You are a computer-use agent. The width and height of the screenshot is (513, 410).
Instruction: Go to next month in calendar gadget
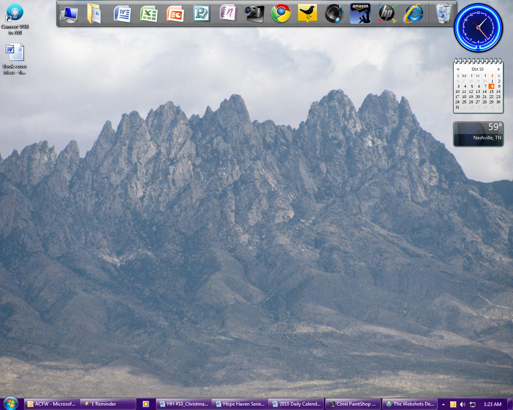click(499, 69)
